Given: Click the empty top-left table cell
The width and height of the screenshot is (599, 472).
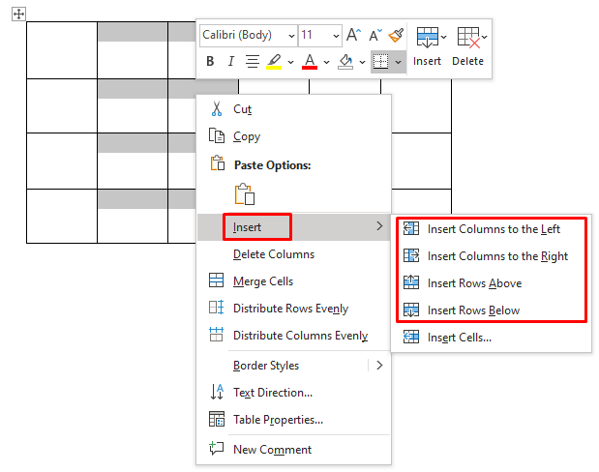Looking at the screenshot, I should [x=61, y=49].
